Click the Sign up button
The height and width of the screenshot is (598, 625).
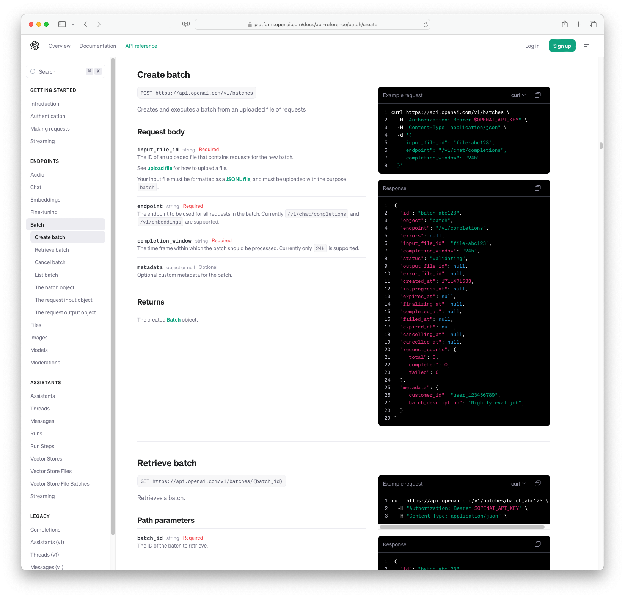pos(562,46)
